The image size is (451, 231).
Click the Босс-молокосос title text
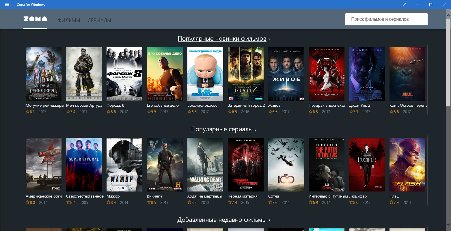coord(202,106)
